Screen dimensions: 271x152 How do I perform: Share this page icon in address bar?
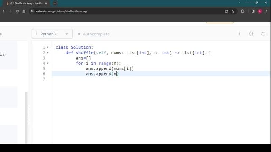click(x=226, y=11)
